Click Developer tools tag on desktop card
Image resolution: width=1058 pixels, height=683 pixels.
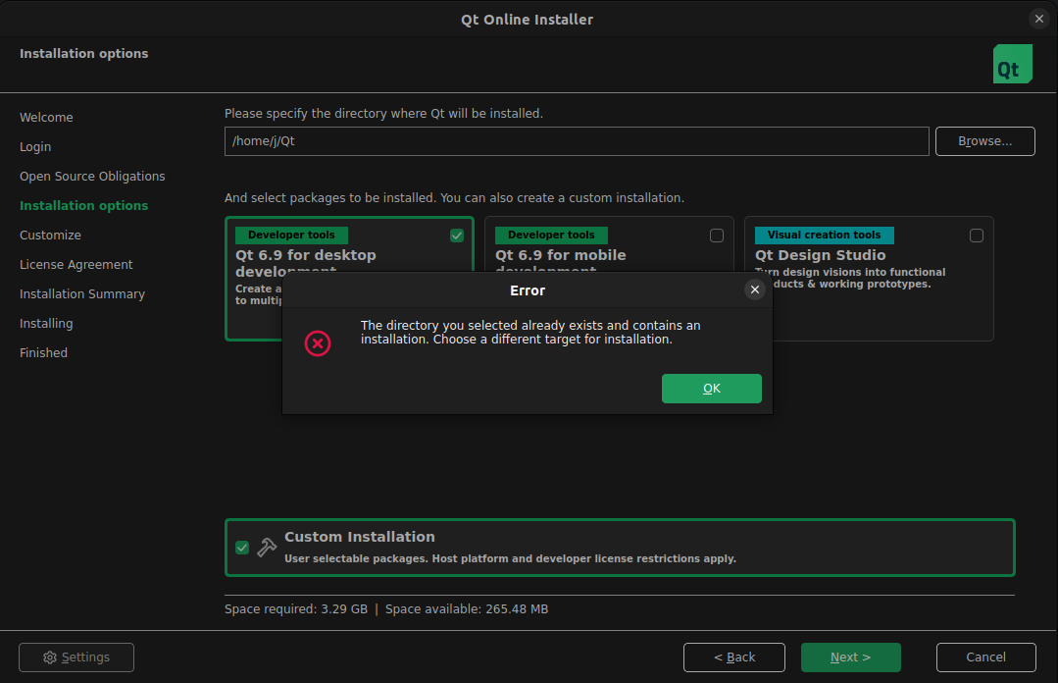(291, 236)
